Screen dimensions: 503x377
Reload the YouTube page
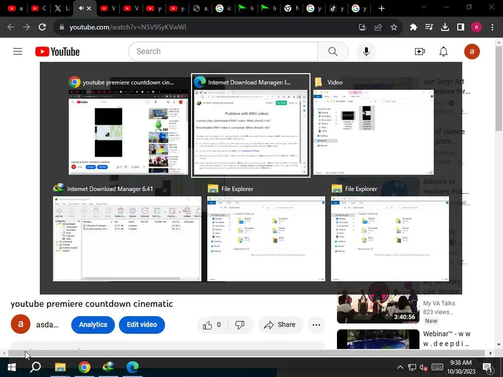[x=42, y=27]
